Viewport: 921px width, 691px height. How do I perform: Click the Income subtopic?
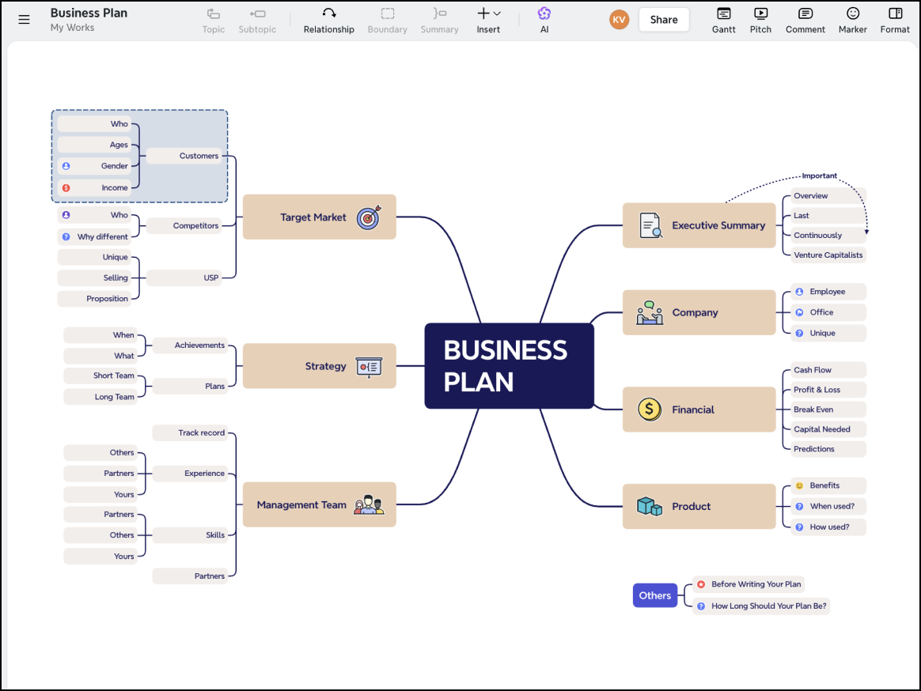pos(94,188)
